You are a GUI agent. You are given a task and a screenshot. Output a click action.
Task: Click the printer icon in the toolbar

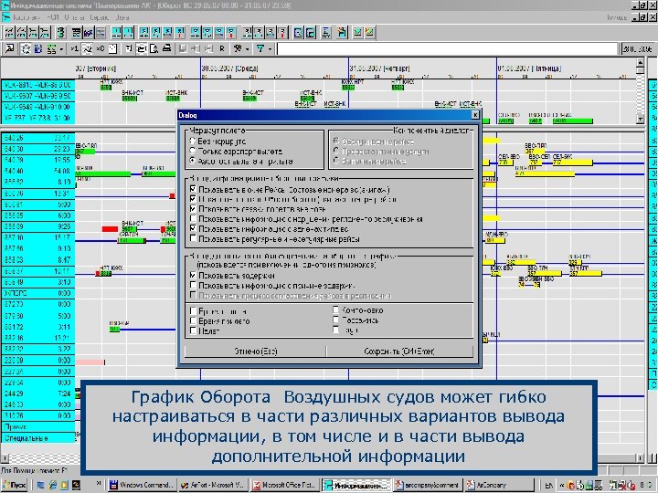(166, 48)
